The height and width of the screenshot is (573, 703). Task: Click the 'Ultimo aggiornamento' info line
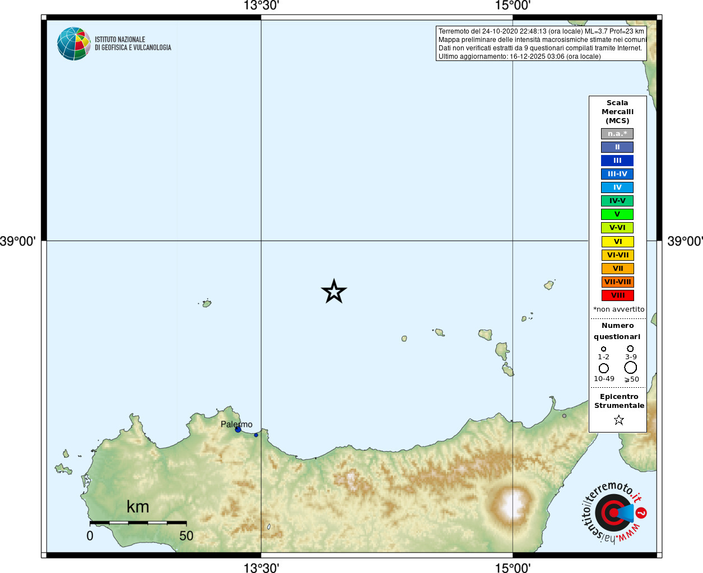(x=519, y=57)
